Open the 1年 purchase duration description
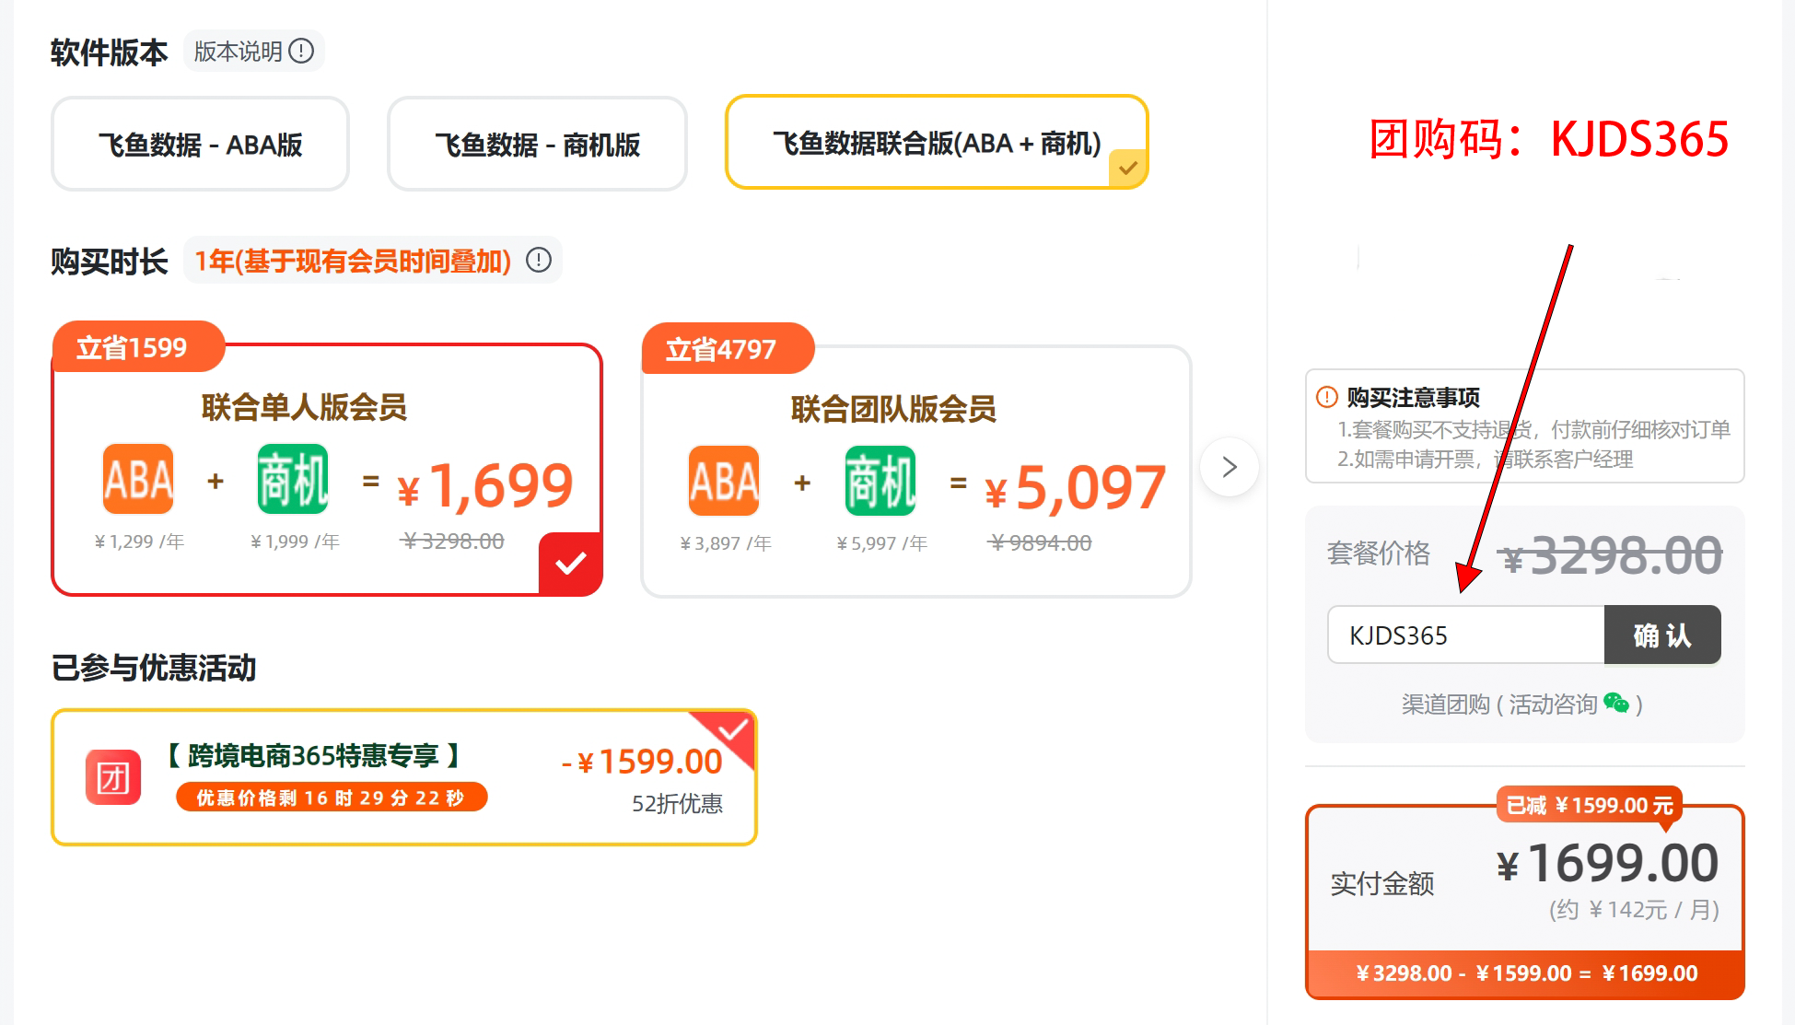The height and width of the screenshot is (1025, 1795). (x=353, y=262)
